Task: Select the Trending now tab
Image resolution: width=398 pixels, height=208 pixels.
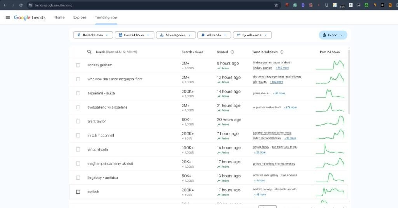Action: pyautogui.click(x=106, y=17)
